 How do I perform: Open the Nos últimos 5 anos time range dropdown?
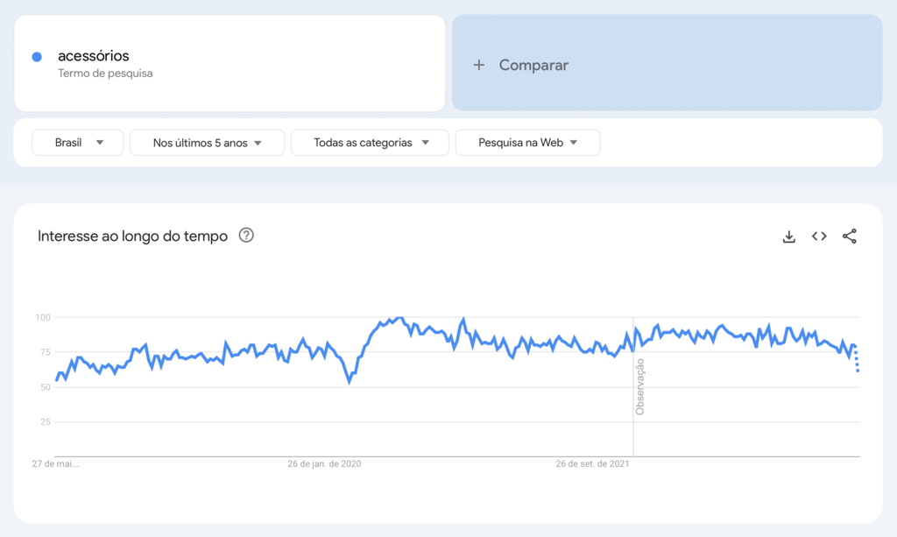tap(207, 142)
